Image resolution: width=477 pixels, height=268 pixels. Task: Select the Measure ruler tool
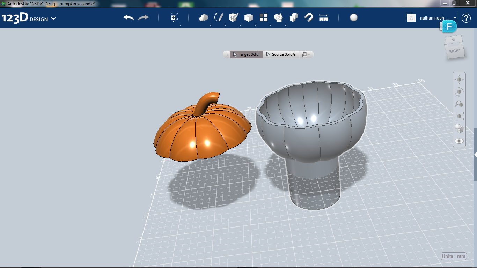[324, 18]
